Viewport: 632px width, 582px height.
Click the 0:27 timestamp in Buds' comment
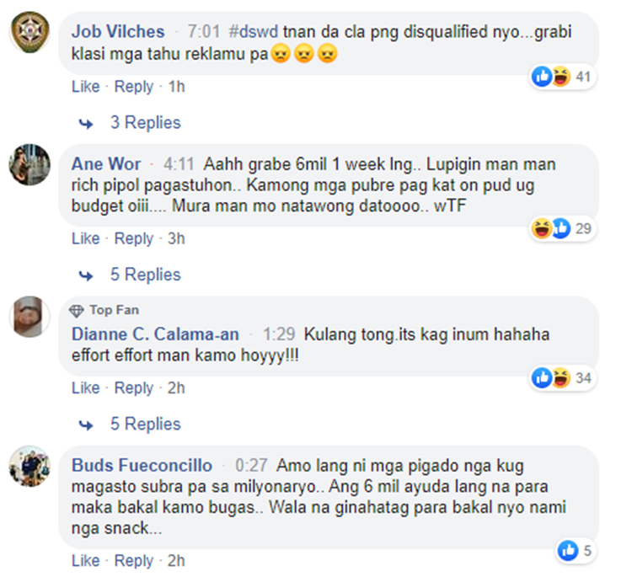[x=251, y=466]
